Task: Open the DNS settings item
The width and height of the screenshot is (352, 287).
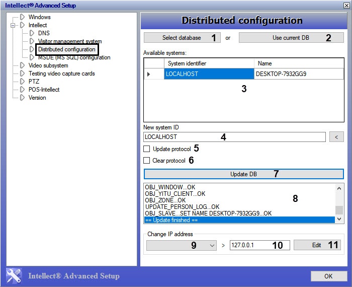Action: click(x=44, y=33)
